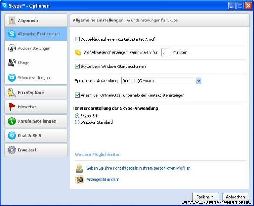Click the camera icon for Videoeinstellungen
The image size is (254, 206).
tap(12, 78)
